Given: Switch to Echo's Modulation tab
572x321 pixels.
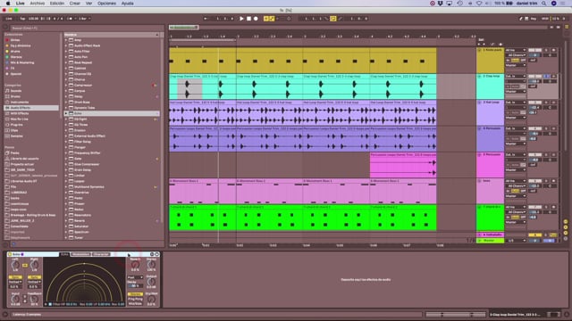Looking at the screenshot, I should pos(80,254).
